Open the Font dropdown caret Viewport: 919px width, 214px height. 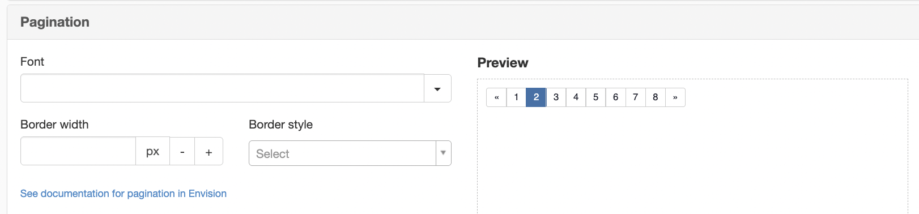click(x=437, y=89)
